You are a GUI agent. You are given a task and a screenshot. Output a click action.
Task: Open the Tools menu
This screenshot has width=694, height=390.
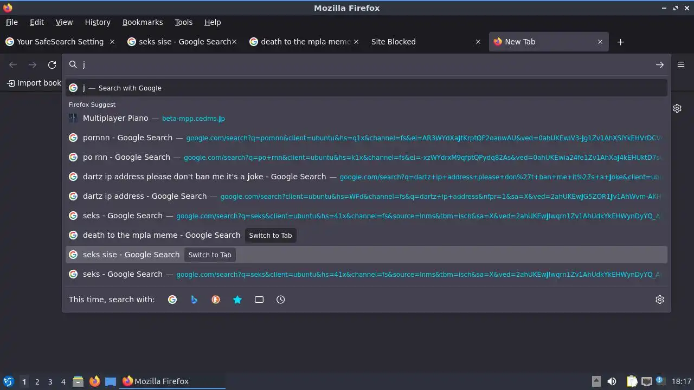pos(183,22)
